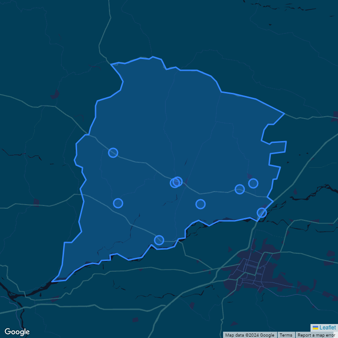338x338 pixels.
Task: Click the Report a map error link
Action: click(316, 335)
